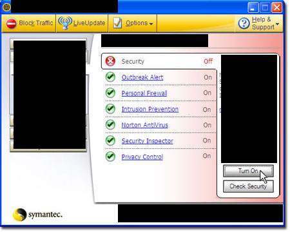Image resolution: width=290 pixels, height=232 pixels.
Task: Maximize the window
Action: click(x=265, y=8)
